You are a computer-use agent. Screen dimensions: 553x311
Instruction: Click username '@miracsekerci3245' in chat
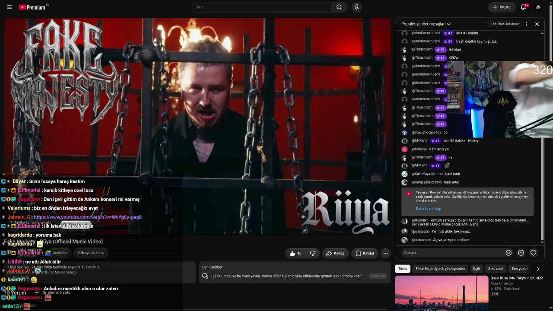coord(427,182)
